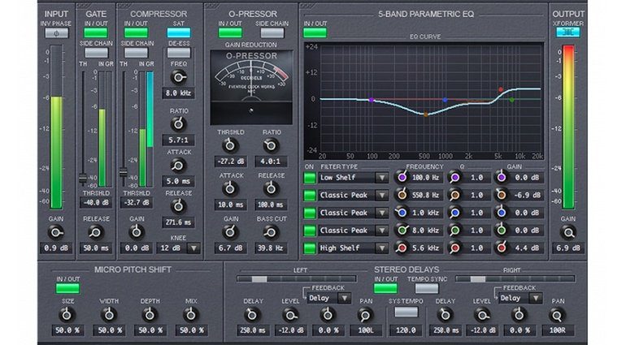Disable the 5-Band Parametric EQ In/Out
The image size is (626, 345).
315,33
